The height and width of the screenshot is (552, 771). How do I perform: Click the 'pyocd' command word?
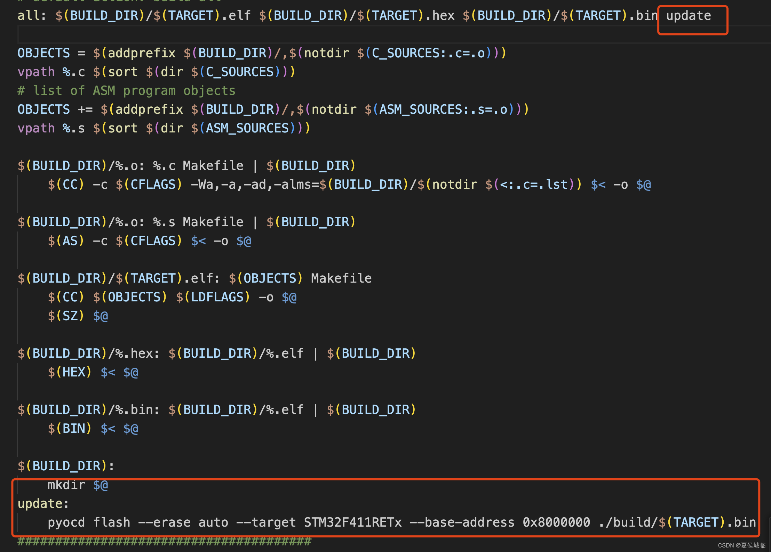(x=66, y=522)
